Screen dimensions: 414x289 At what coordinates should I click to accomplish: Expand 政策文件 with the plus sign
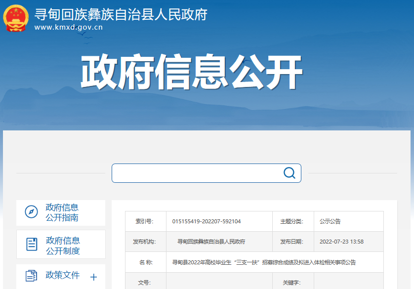[93, 277]
